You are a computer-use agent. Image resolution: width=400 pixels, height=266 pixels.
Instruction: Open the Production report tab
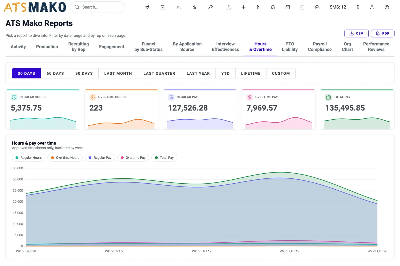click(47, 47)
